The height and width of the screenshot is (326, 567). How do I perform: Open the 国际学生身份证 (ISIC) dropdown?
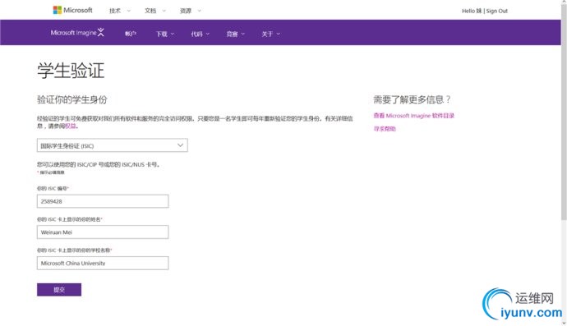(112, 145)
